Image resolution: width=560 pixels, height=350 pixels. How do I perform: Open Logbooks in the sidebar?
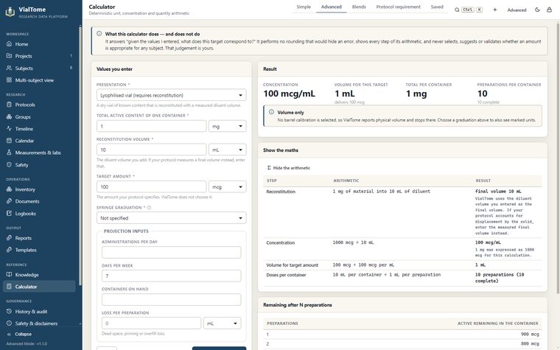(39, 213)
